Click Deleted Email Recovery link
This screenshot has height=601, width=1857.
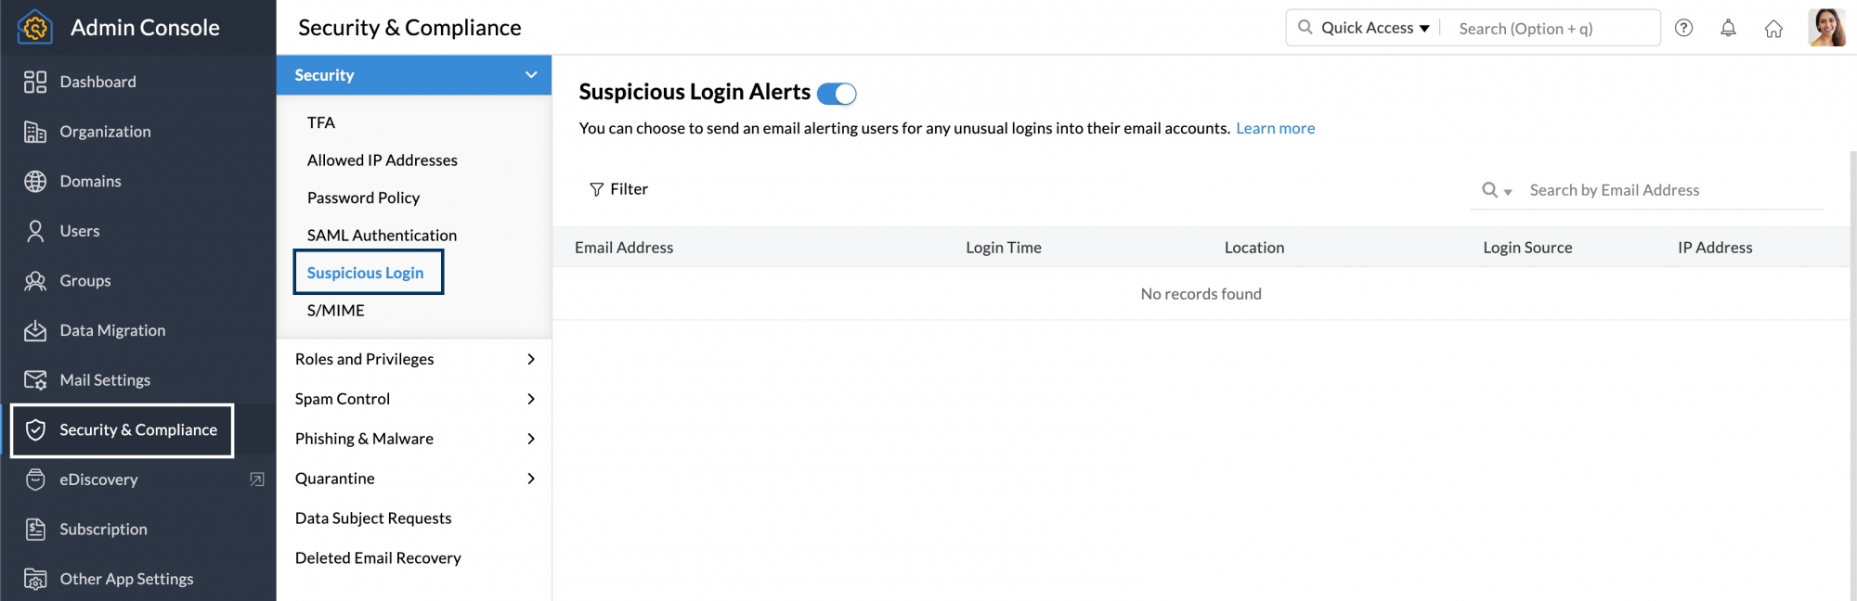[x=378, y=557]
